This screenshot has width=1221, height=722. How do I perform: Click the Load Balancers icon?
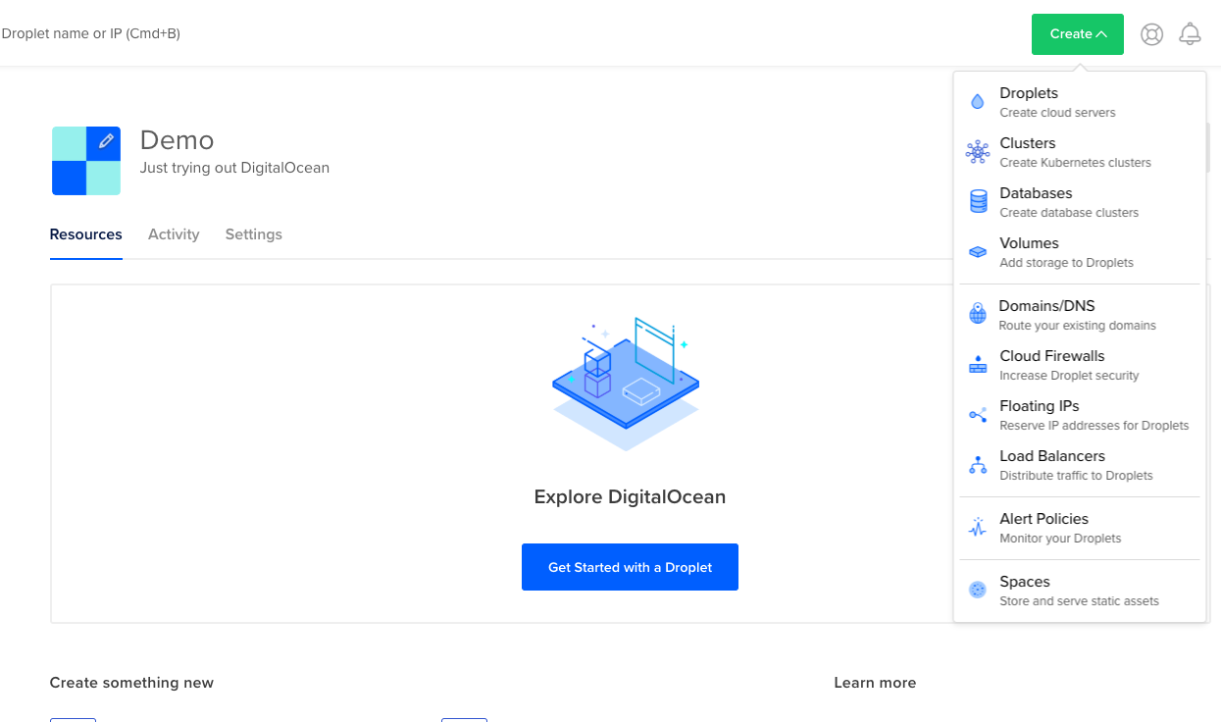tap(978, 465)
